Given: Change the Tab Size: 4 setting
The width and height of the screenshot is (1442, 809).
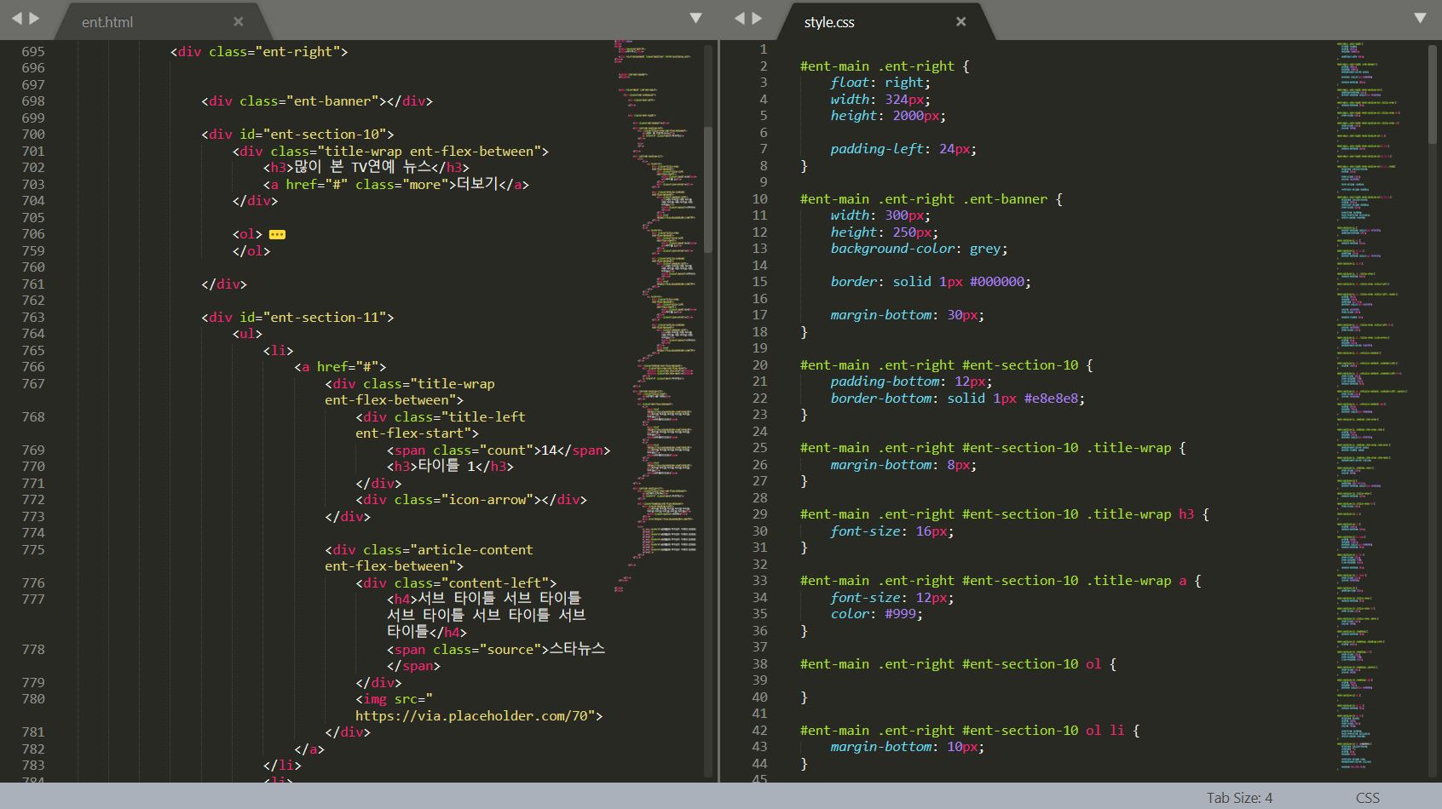Looking at the screenshot, I should [x=1238, y=798].
